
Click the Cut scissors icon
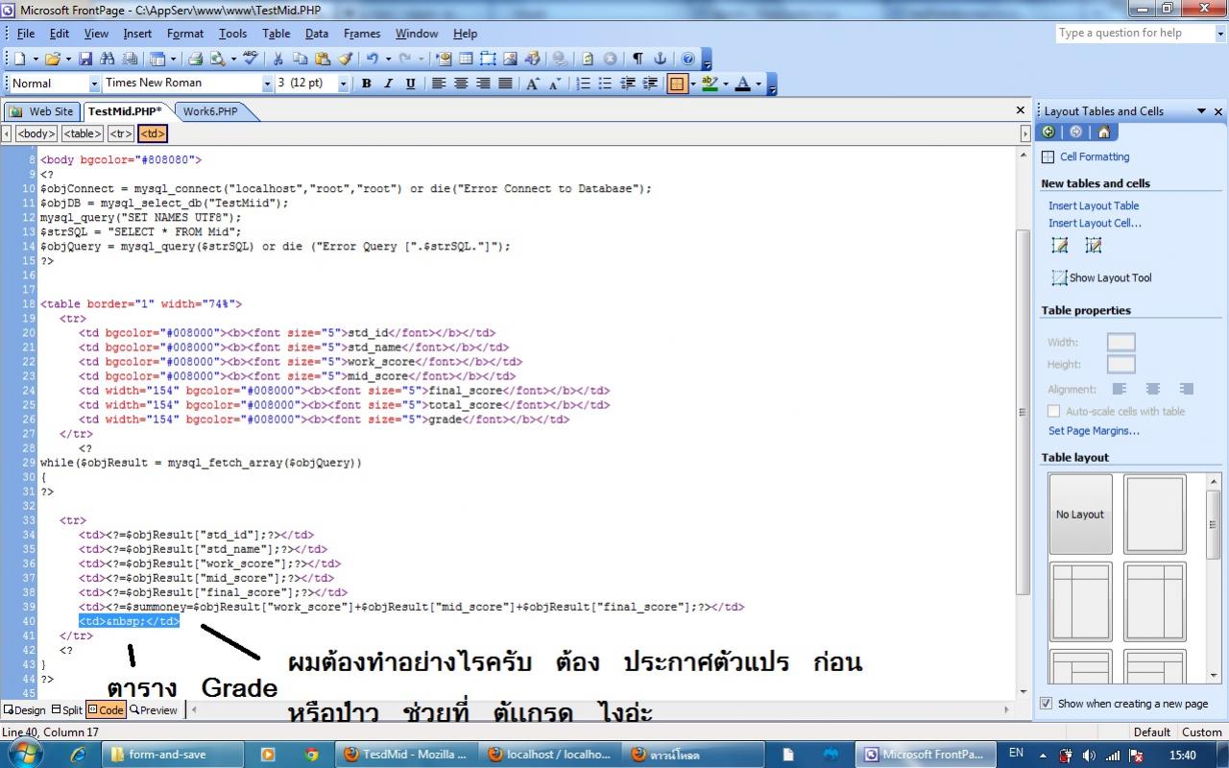(278, 59)
